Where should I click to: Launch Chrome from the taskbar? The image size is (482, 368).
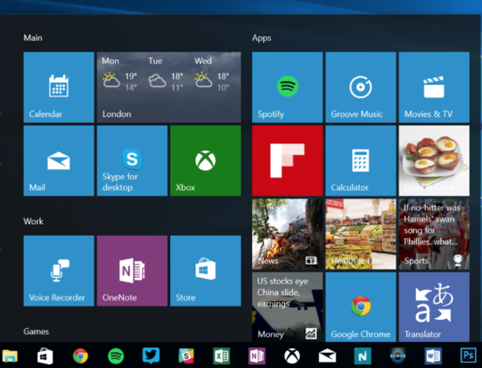80,356
